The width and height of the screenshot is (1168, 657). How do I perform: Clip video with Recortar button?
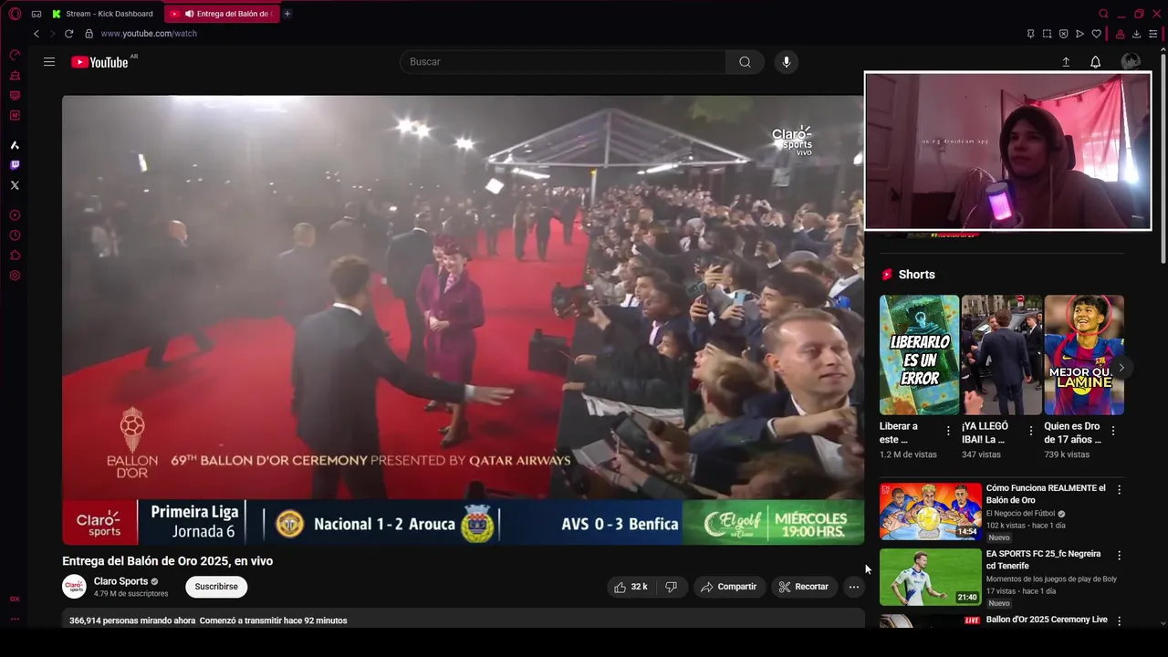[x=803, y=587]
